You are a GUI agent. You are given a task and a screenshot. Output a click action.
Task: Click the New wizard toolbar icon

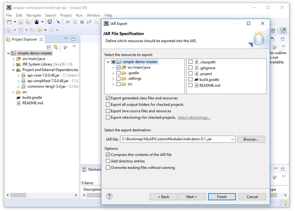pyautogui.click(x=9, y=22)
